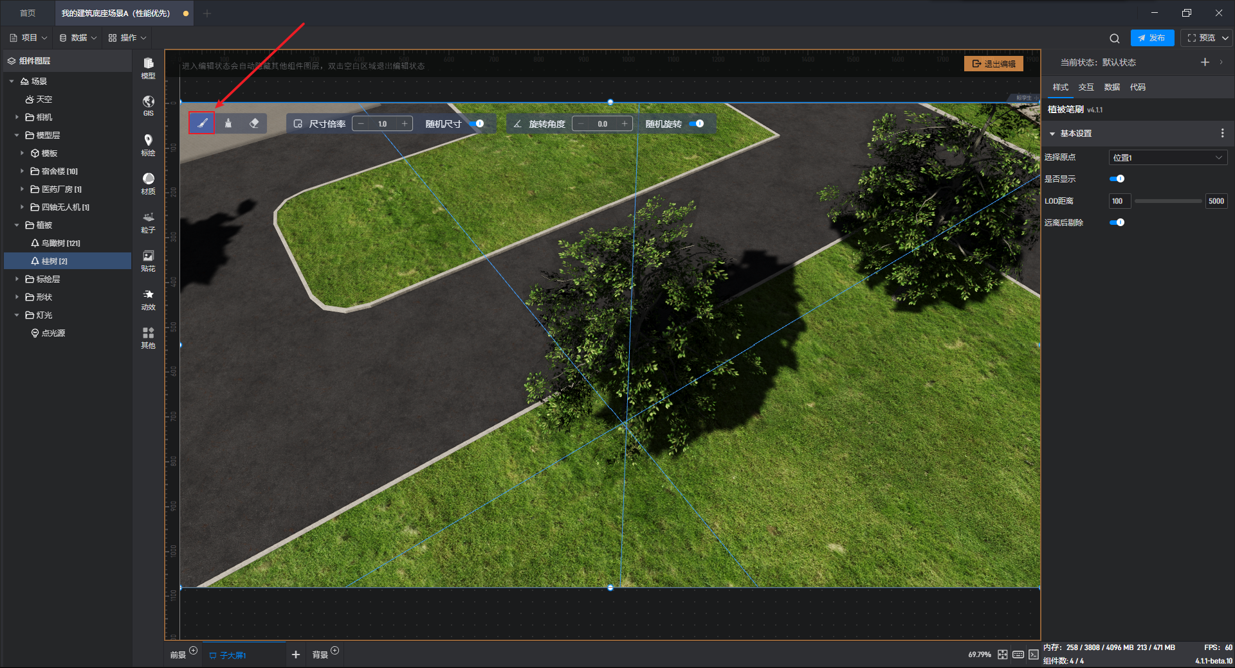Disable the 是否显示 switch

[1117, 179]
